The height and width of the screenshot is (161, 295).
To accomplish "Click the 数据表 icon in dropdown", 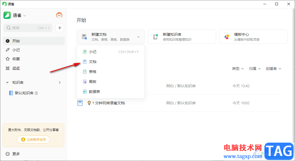I will pyautogui.click(x=85, y=91).
